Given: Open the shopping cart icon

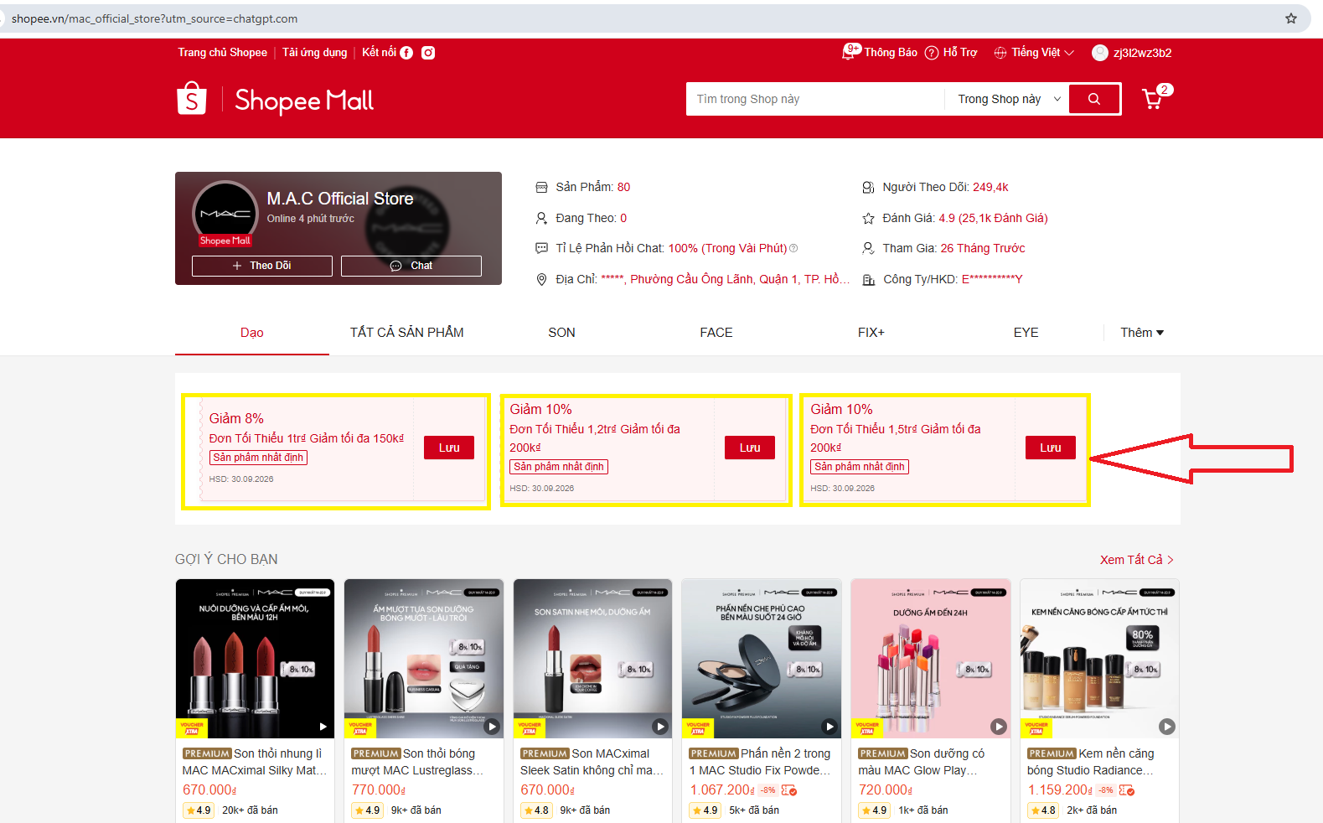Looking at the screenshot, I should pyautogui.click(x=1153, y=99).
